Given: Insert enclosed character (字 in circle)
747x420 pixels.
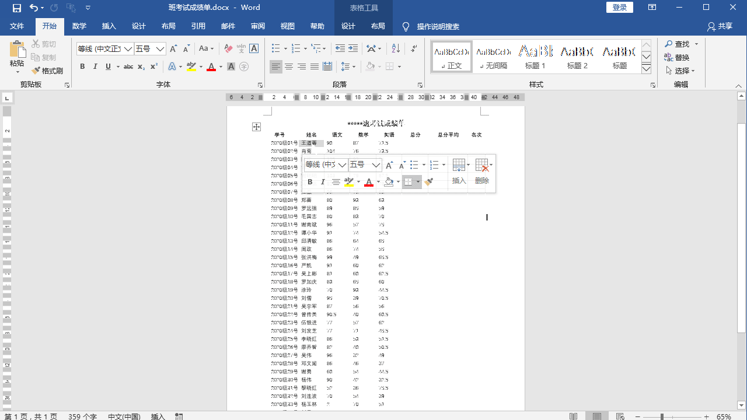Looking at the screenshot, I should [244, 67].
